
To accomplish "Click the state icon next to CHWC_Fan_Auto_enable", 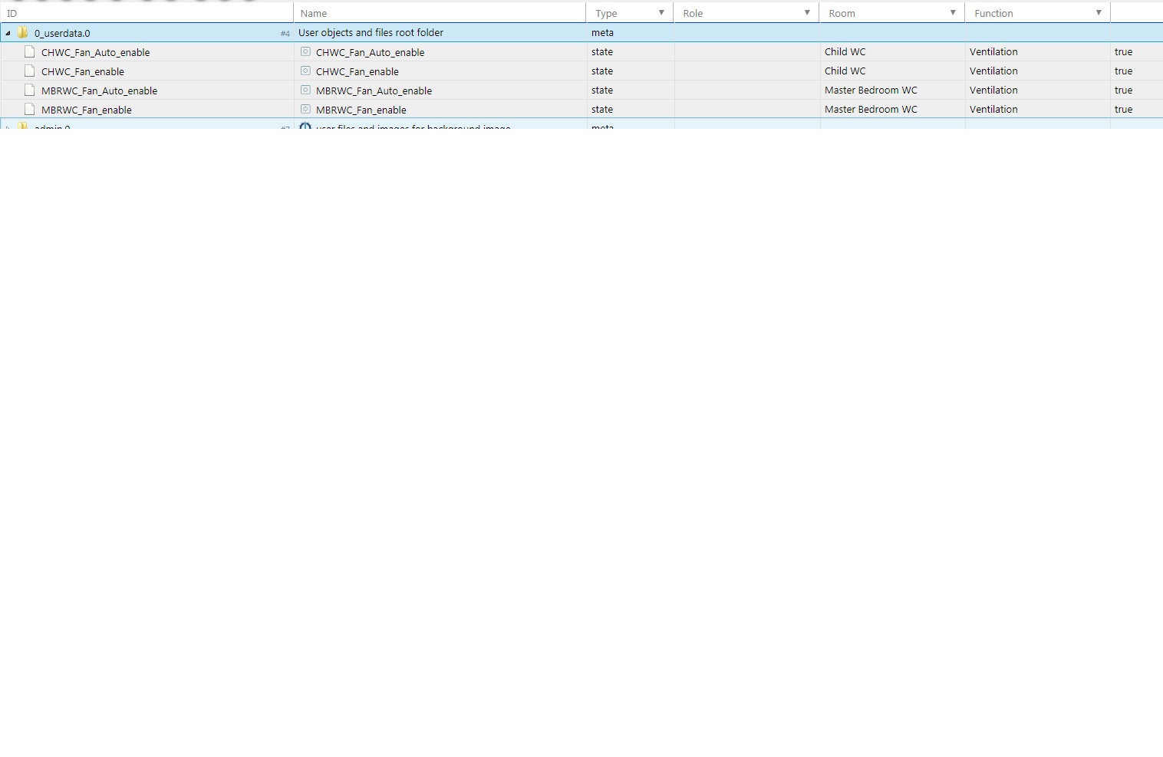I will coord(306,52).
